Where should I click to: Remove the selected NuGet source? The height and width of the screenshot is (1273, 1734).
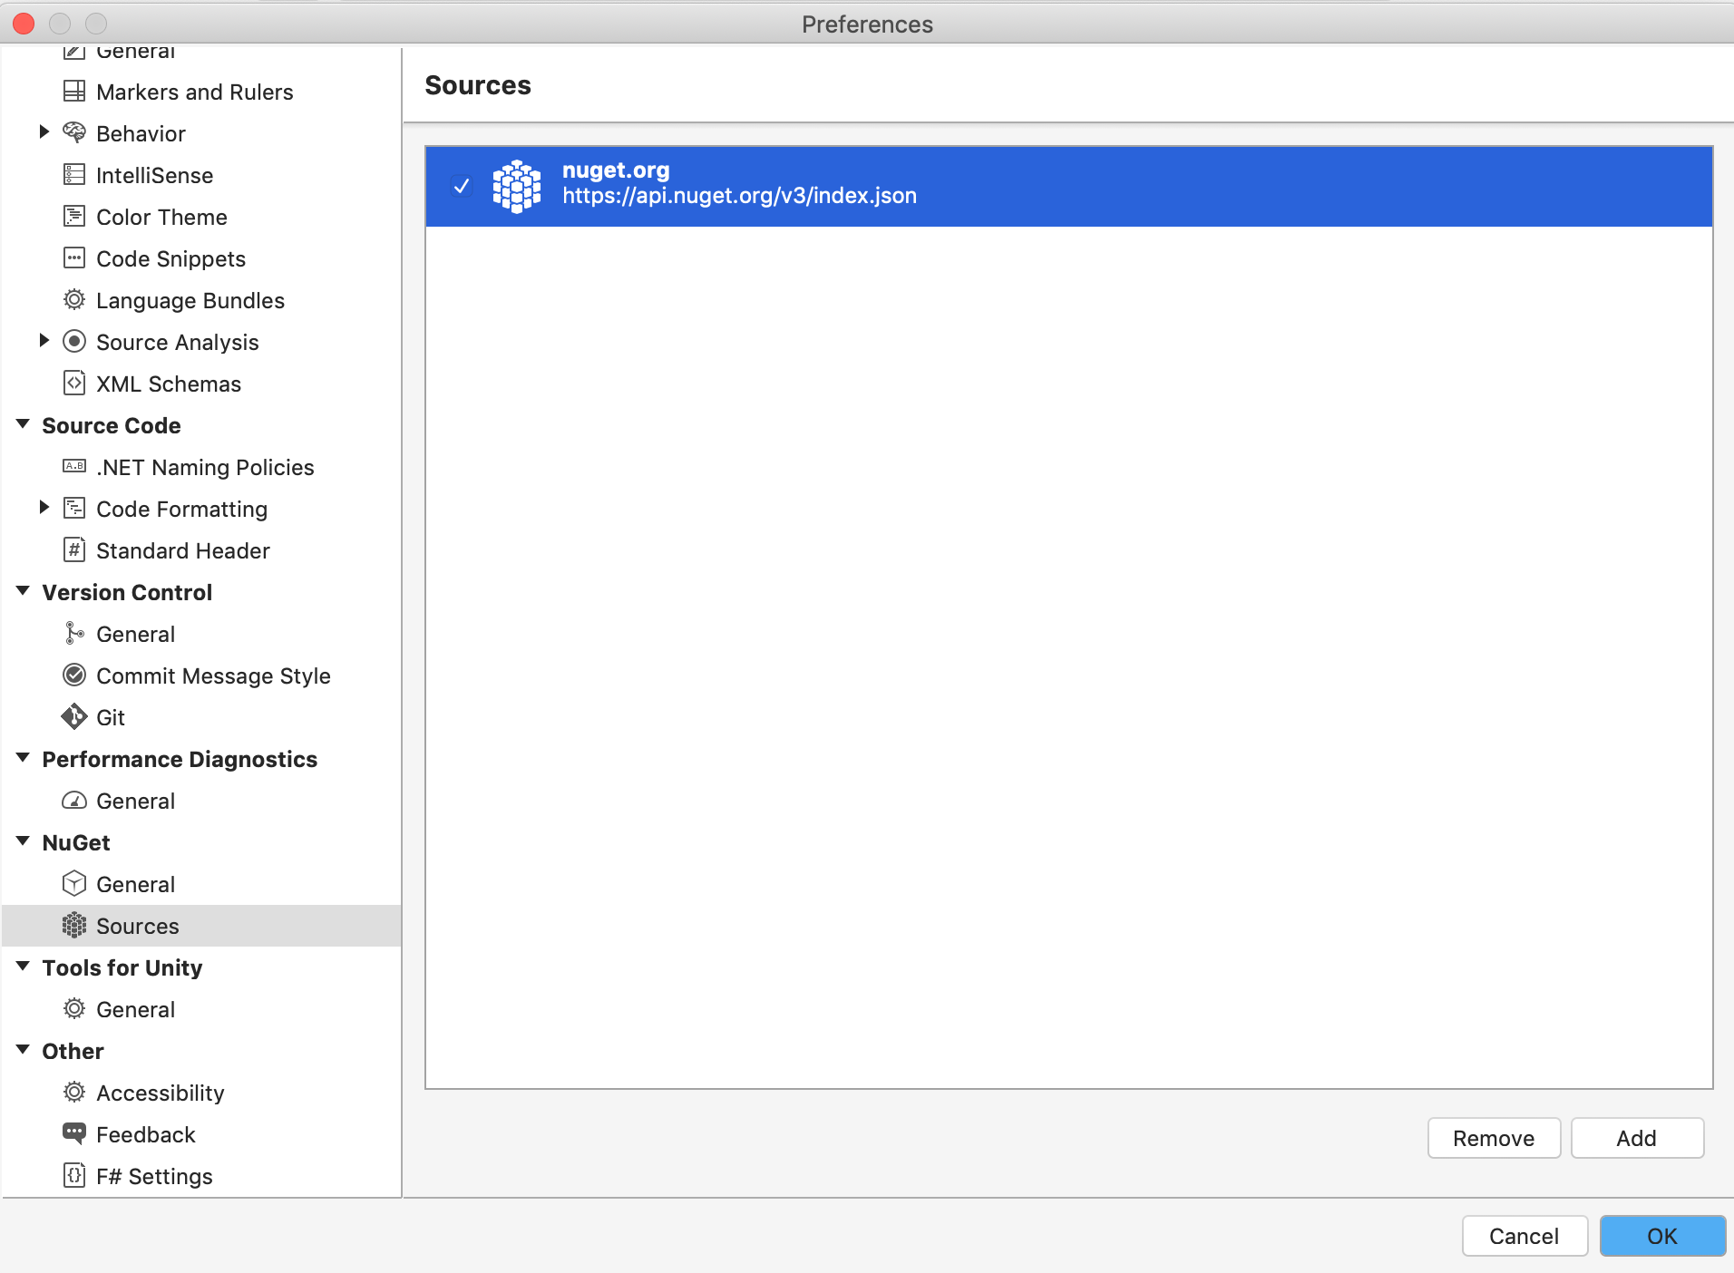click(x=1494, y=1138)
